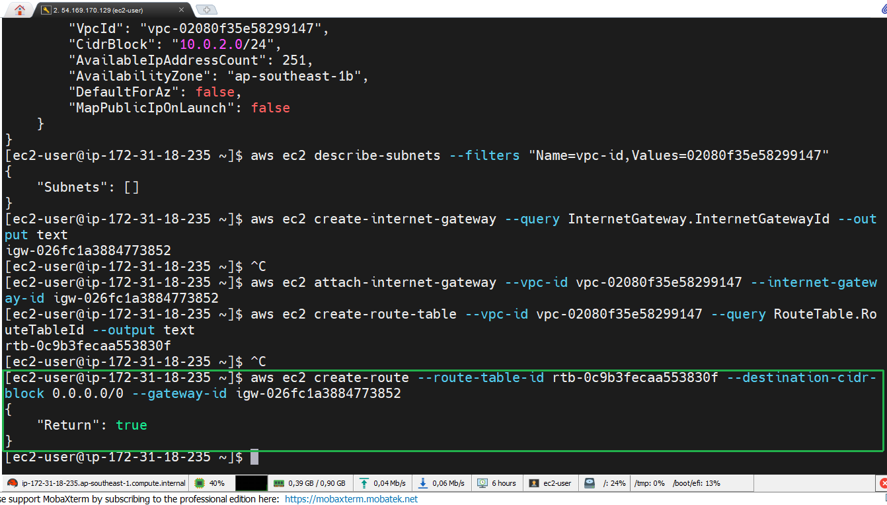Click the disk drive icon in status bar
Viewport: 887px width, 505px height.
click(590, 483)
